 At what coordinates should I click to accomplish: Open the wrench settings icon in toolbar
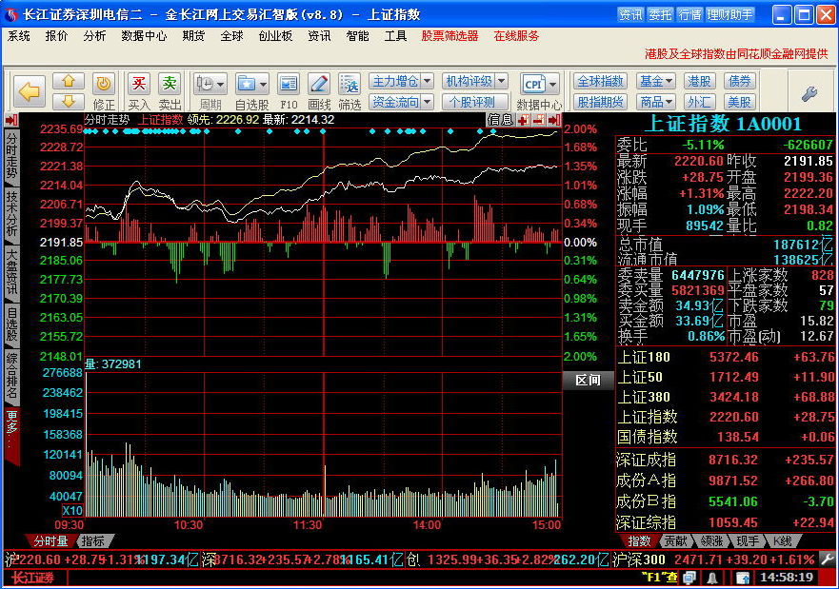(809, 94)
